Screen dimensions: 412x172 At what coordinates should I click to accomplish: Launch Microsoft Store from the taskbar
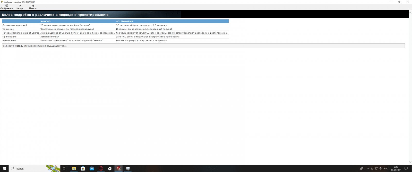pos(83,168)
